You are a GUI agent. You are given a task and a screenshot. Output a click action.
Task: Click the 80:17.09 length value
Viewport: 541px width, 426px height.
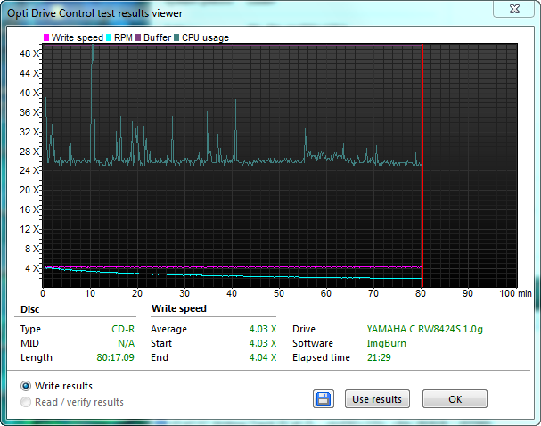point(115,357)
